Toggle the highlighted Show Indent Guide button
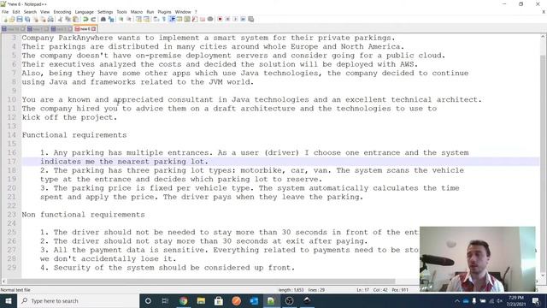The width and height of the screenshot is (547, 308). [172, 19]
